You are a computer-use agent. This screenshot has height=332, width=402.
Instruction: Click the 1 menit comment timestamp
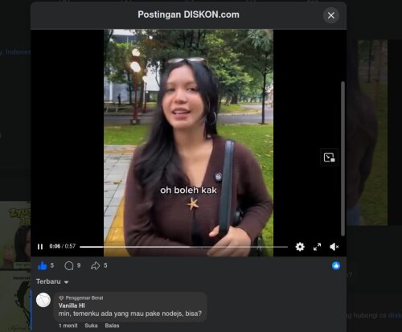68,326
